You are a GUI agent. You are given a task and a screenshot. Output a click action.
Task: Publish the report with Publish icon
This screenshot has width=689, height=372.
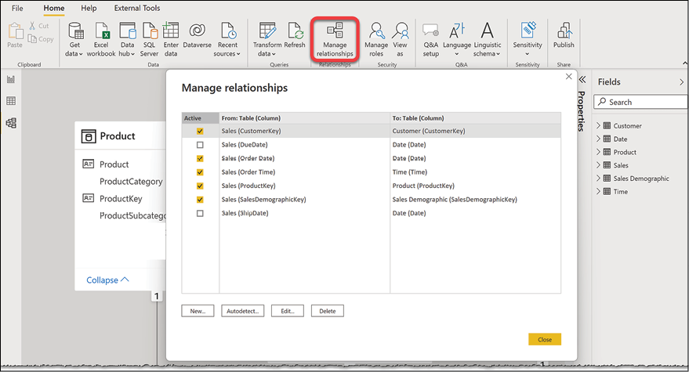(564, 31)
